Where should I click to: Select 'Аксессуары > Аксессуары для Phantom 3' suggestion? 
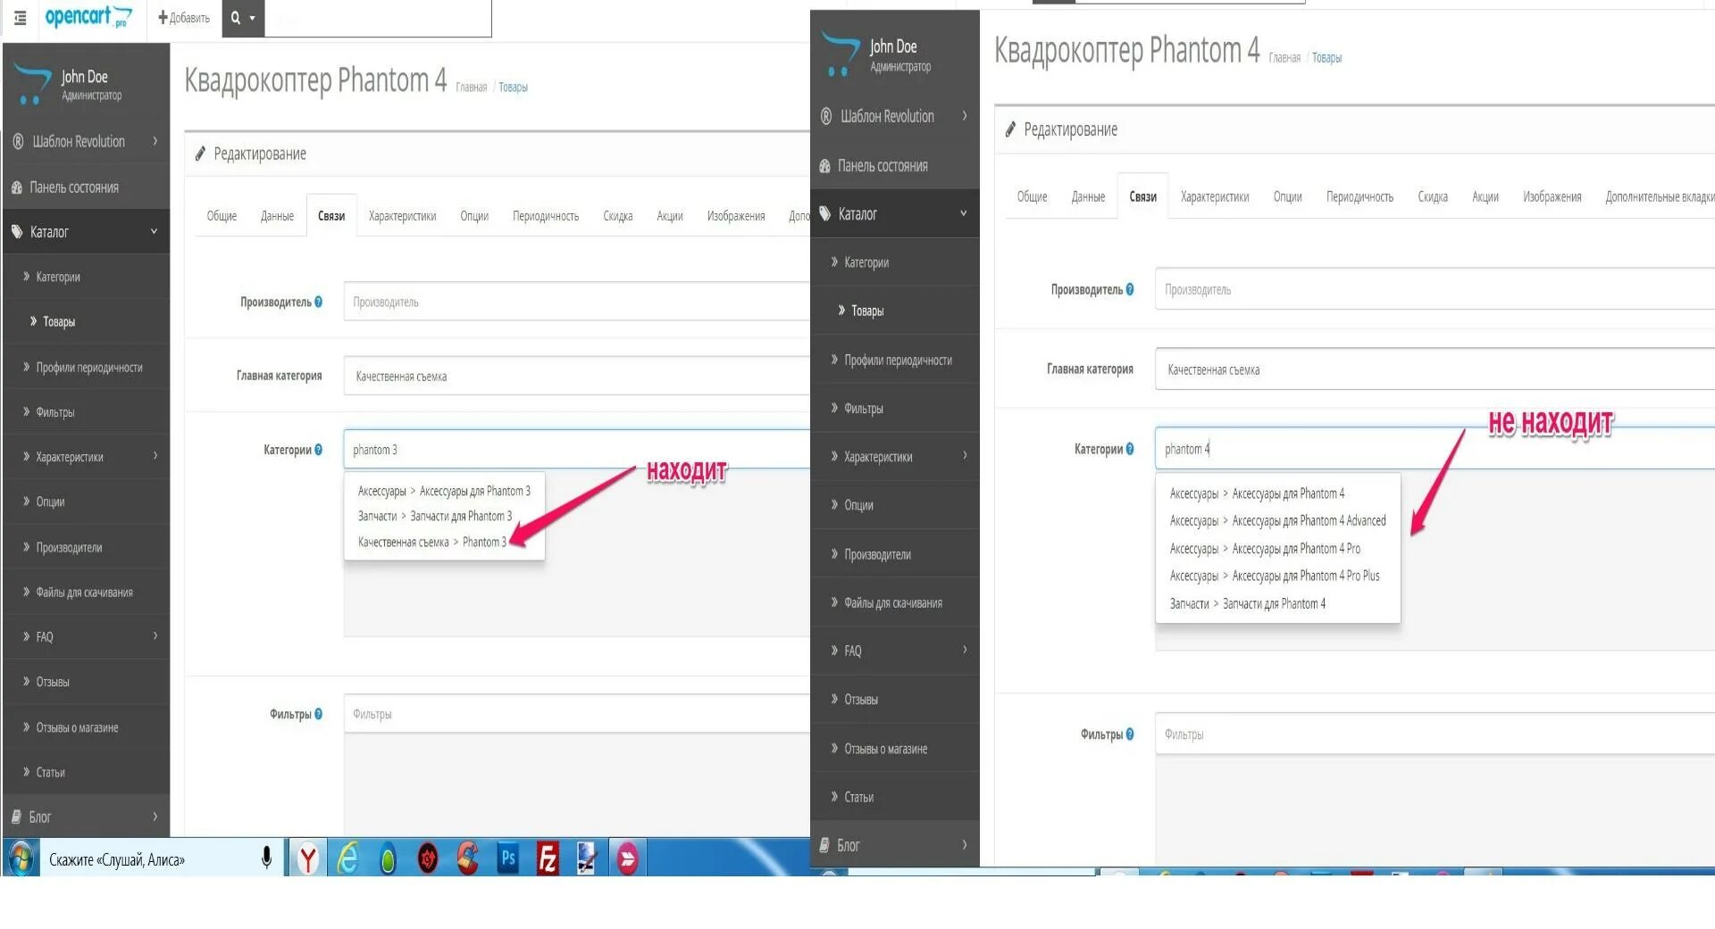click(x=444, y=491)
